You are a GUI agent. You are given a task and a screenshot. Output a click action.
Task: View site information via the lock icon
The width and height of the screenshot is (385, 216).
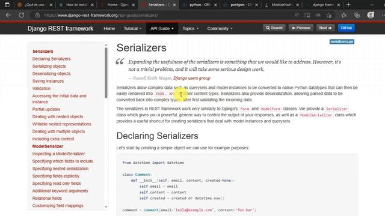coord(37,15)
